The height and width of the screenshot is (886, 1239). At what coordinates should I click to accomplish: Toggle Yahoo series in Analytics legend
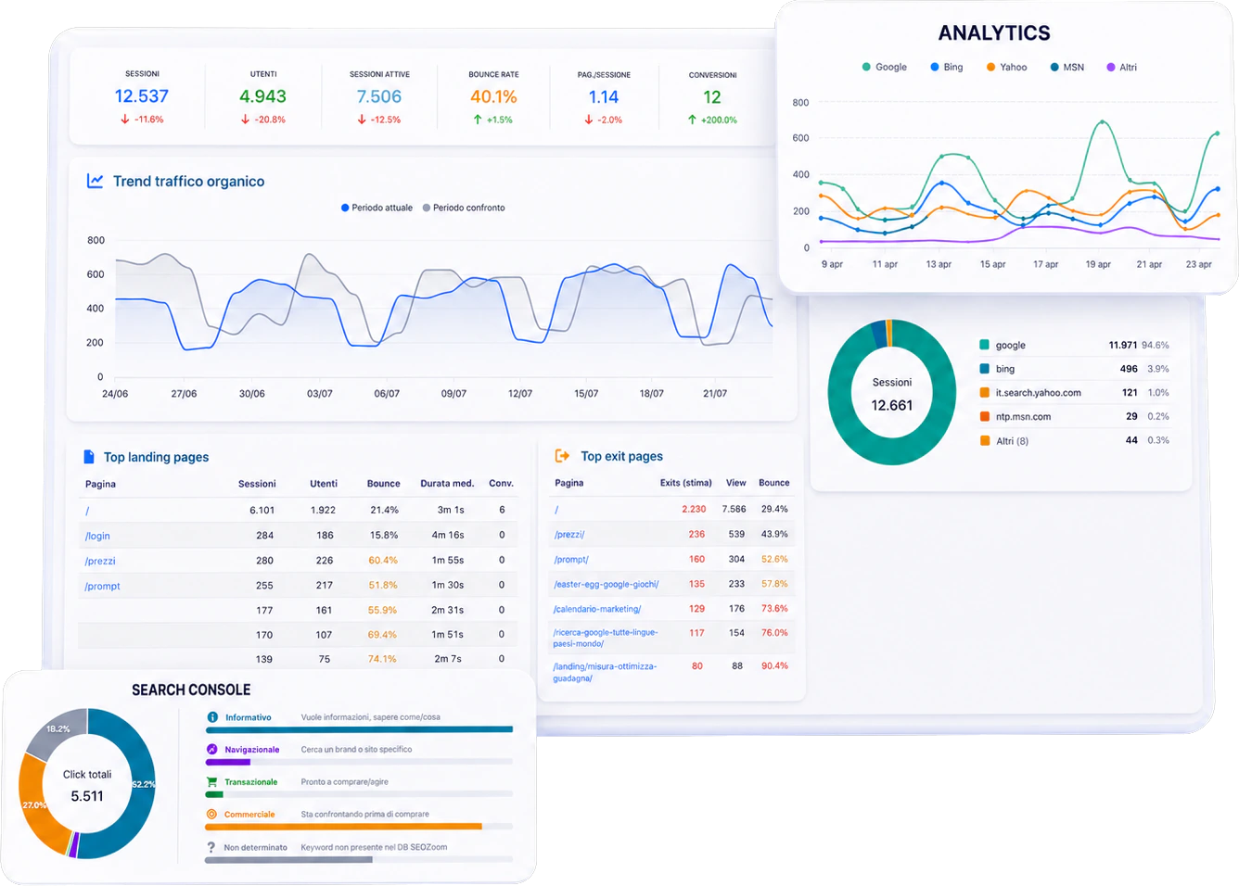tap(1007, 67)
